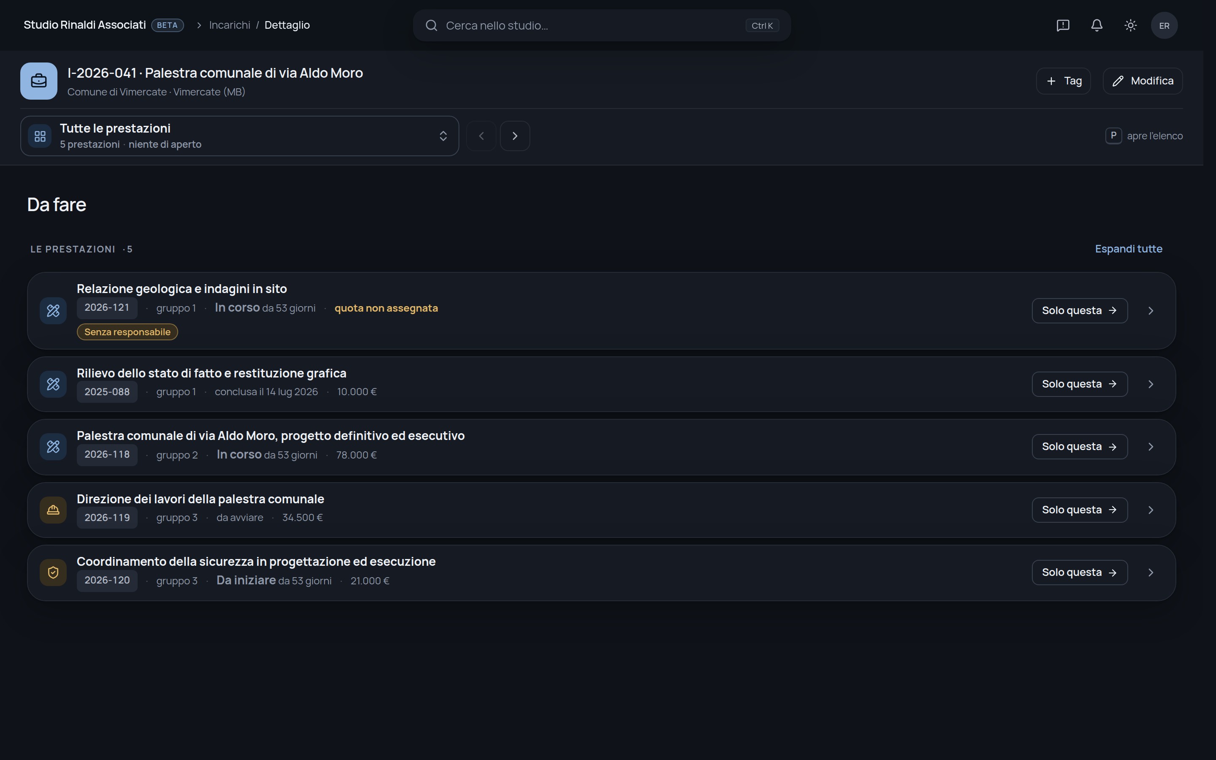Toggle light theme sun icon

click(1130, 25)
